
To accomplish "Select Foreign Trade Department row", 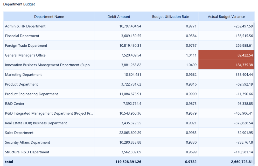I will (26, 46).
